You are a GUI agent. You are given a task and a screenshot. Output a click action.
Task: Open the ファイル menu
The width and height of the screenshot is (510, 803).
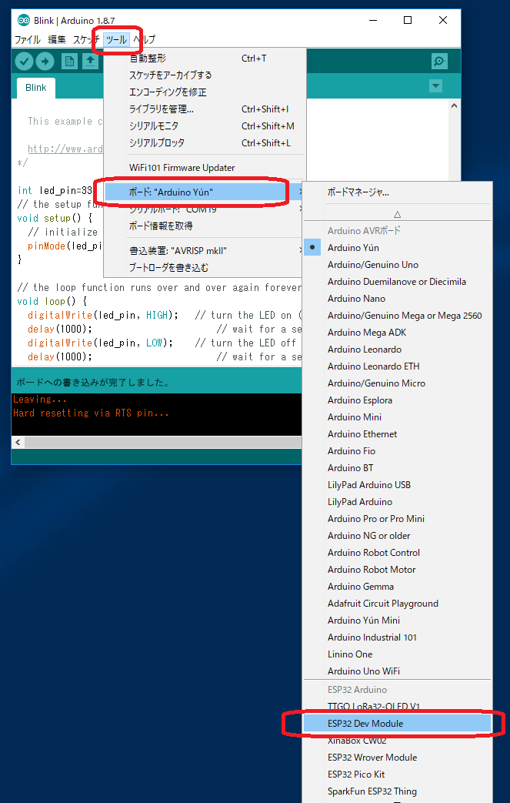click(x=27, y=39)
